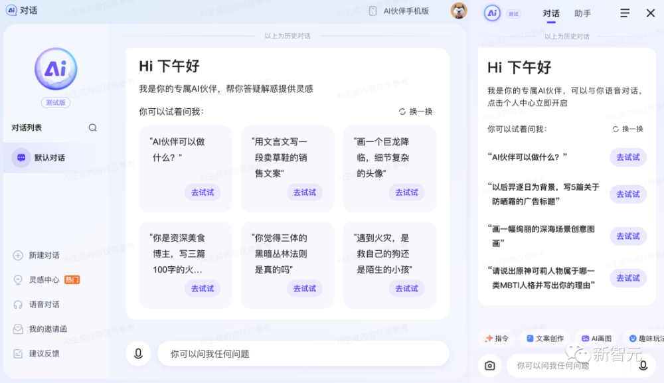Switch to the 助手 tab
The image size is (664, 383).
click(582, 13)
